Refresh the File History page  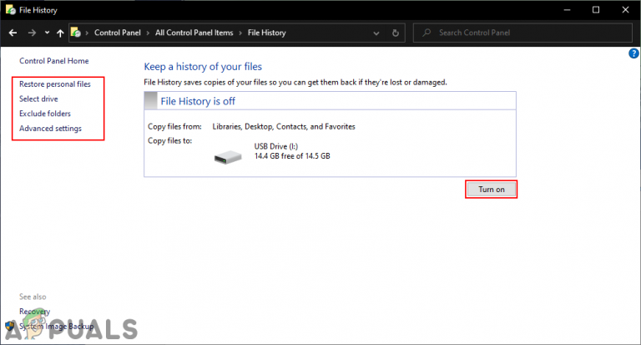[x=396, y=33]
